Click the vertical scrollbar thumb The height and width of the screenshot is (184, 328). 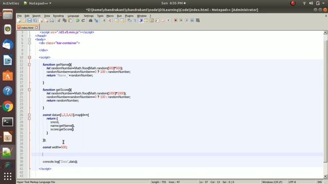325,101
